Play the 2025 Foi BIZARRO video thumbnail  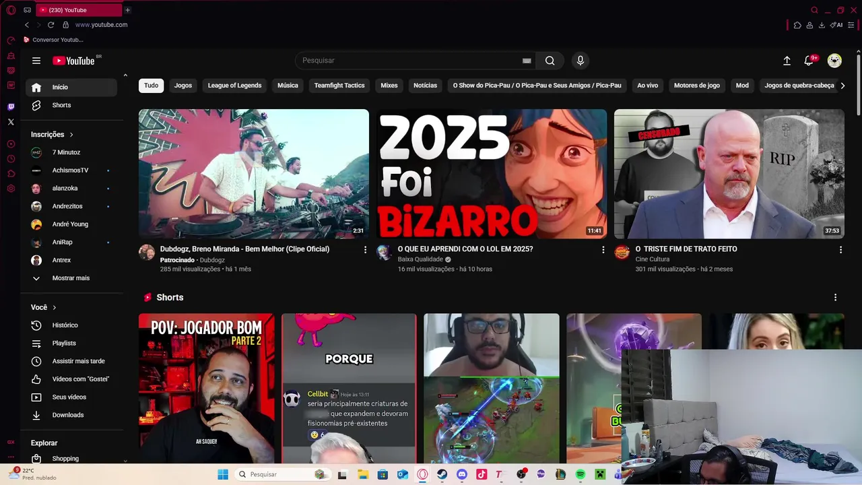(492, 174)
